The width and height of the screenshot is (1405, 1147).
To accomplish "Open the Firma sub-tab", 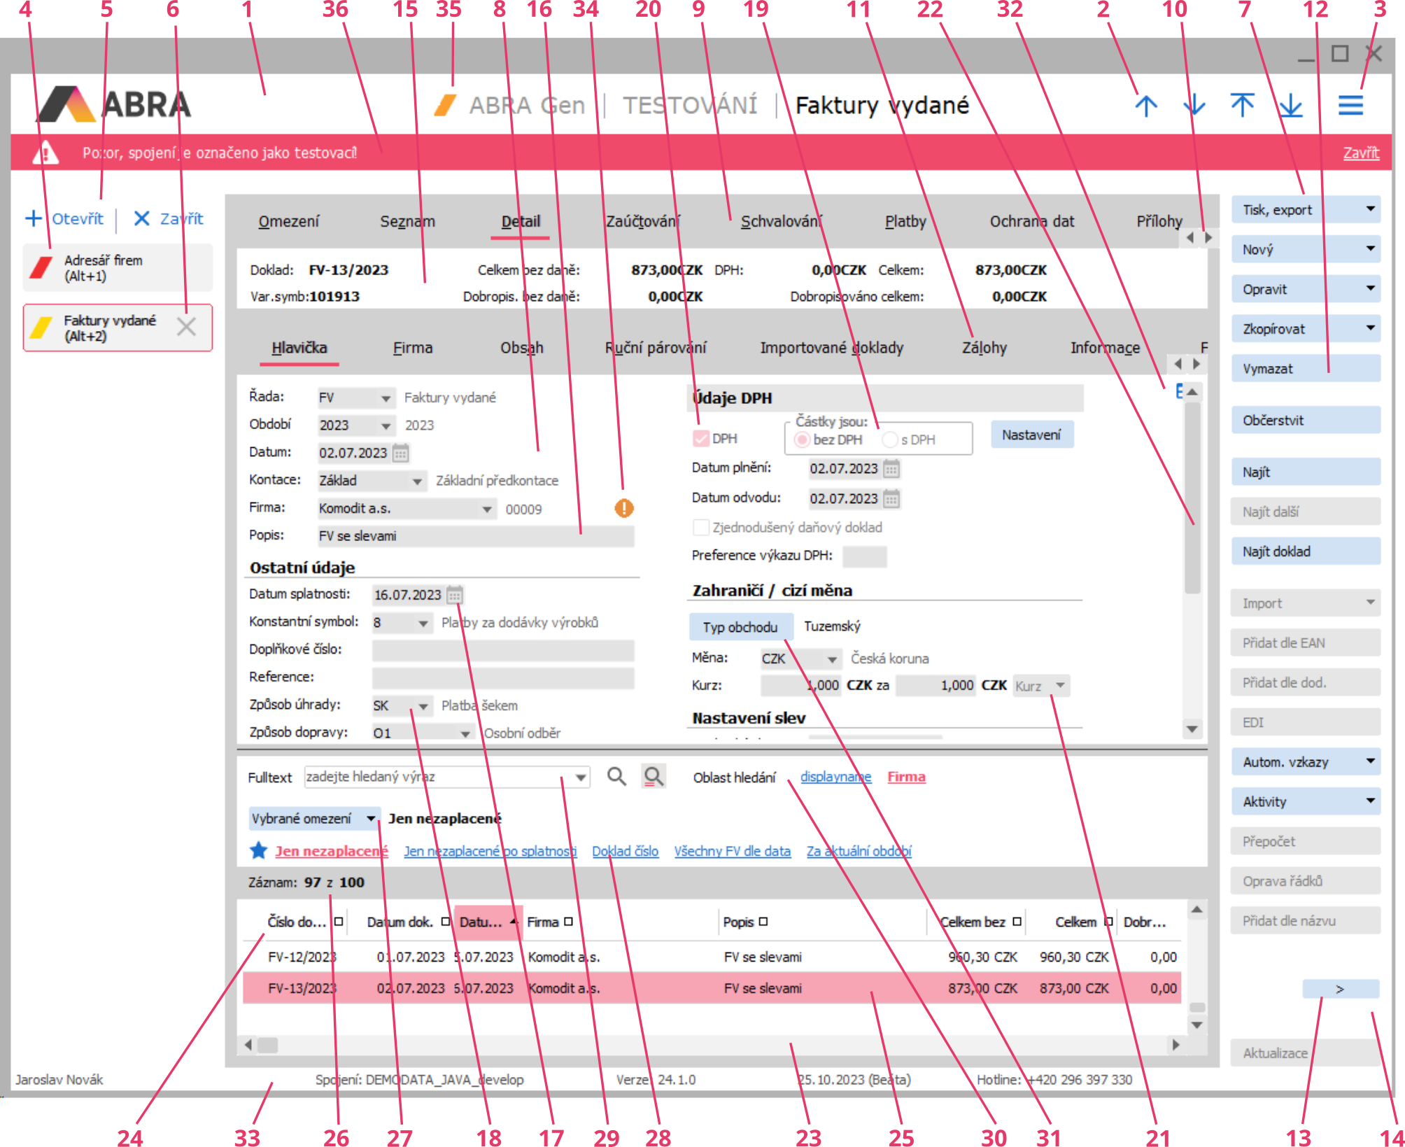I will pyautogui.click(x=412, y=348).
